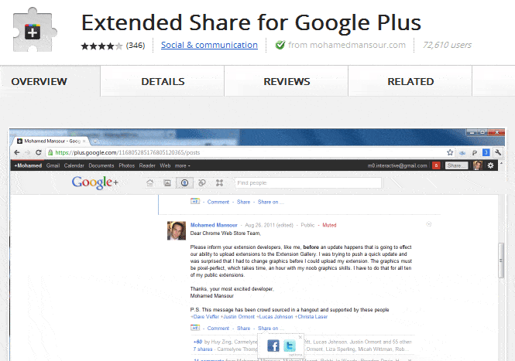Click the Google+ Home icon

[149, 182]
